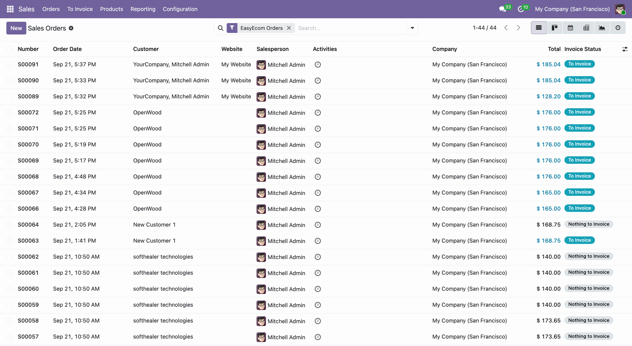Open the Reporting menu
This screenshot has width=632, height=346.
click(x=143, y=9)
